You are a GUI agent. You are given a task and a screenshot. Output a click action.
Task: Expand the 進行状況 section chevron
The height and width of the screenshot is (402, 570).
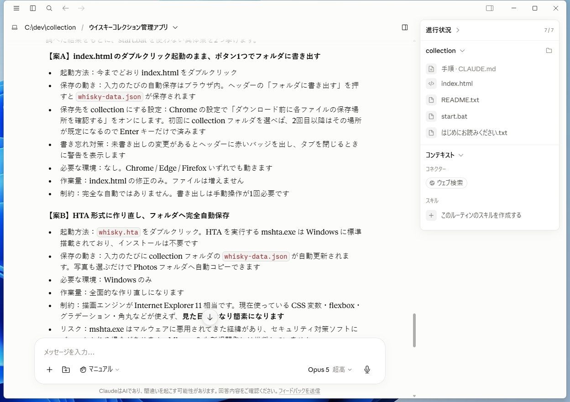click(x=458, y=30)
